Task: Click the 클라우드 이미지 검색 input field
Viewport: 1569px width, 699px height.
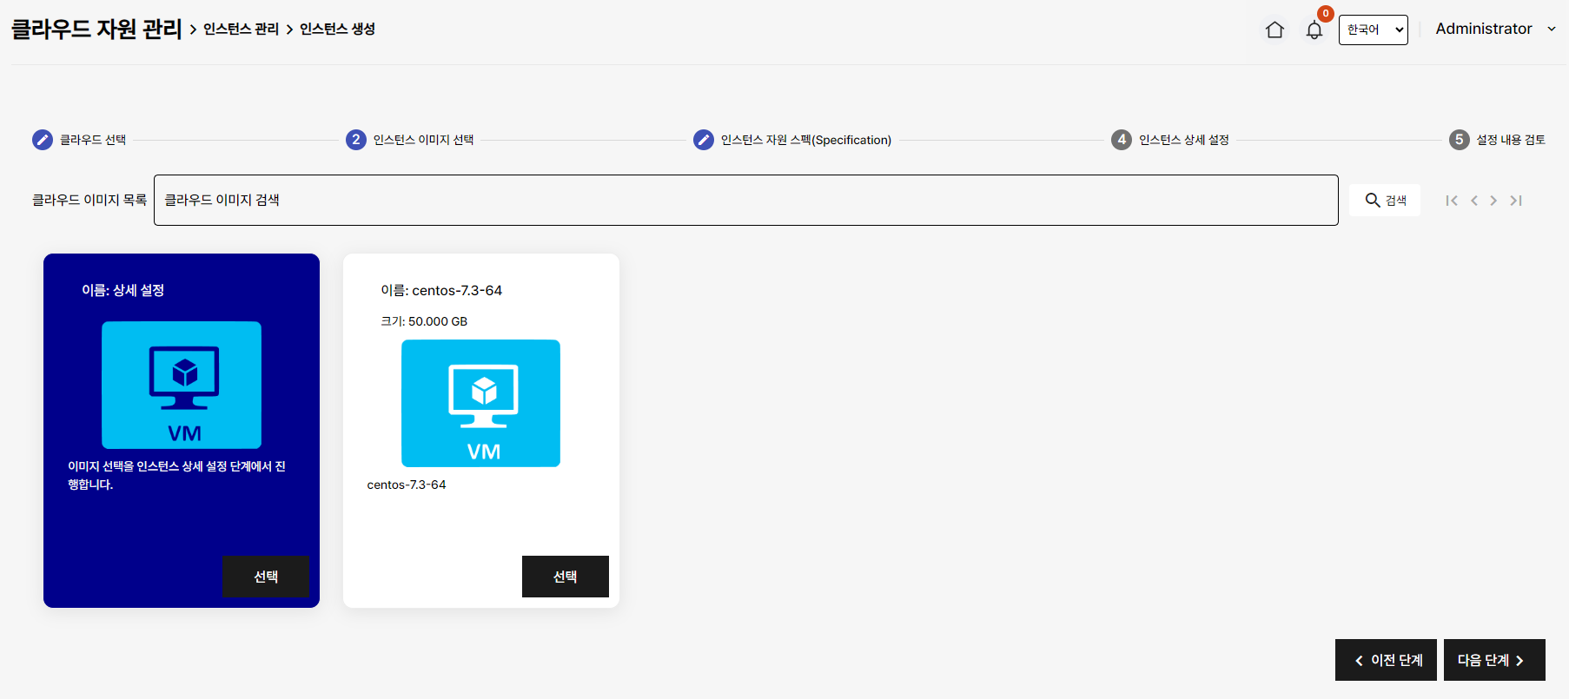Action: tap(745, 201)
